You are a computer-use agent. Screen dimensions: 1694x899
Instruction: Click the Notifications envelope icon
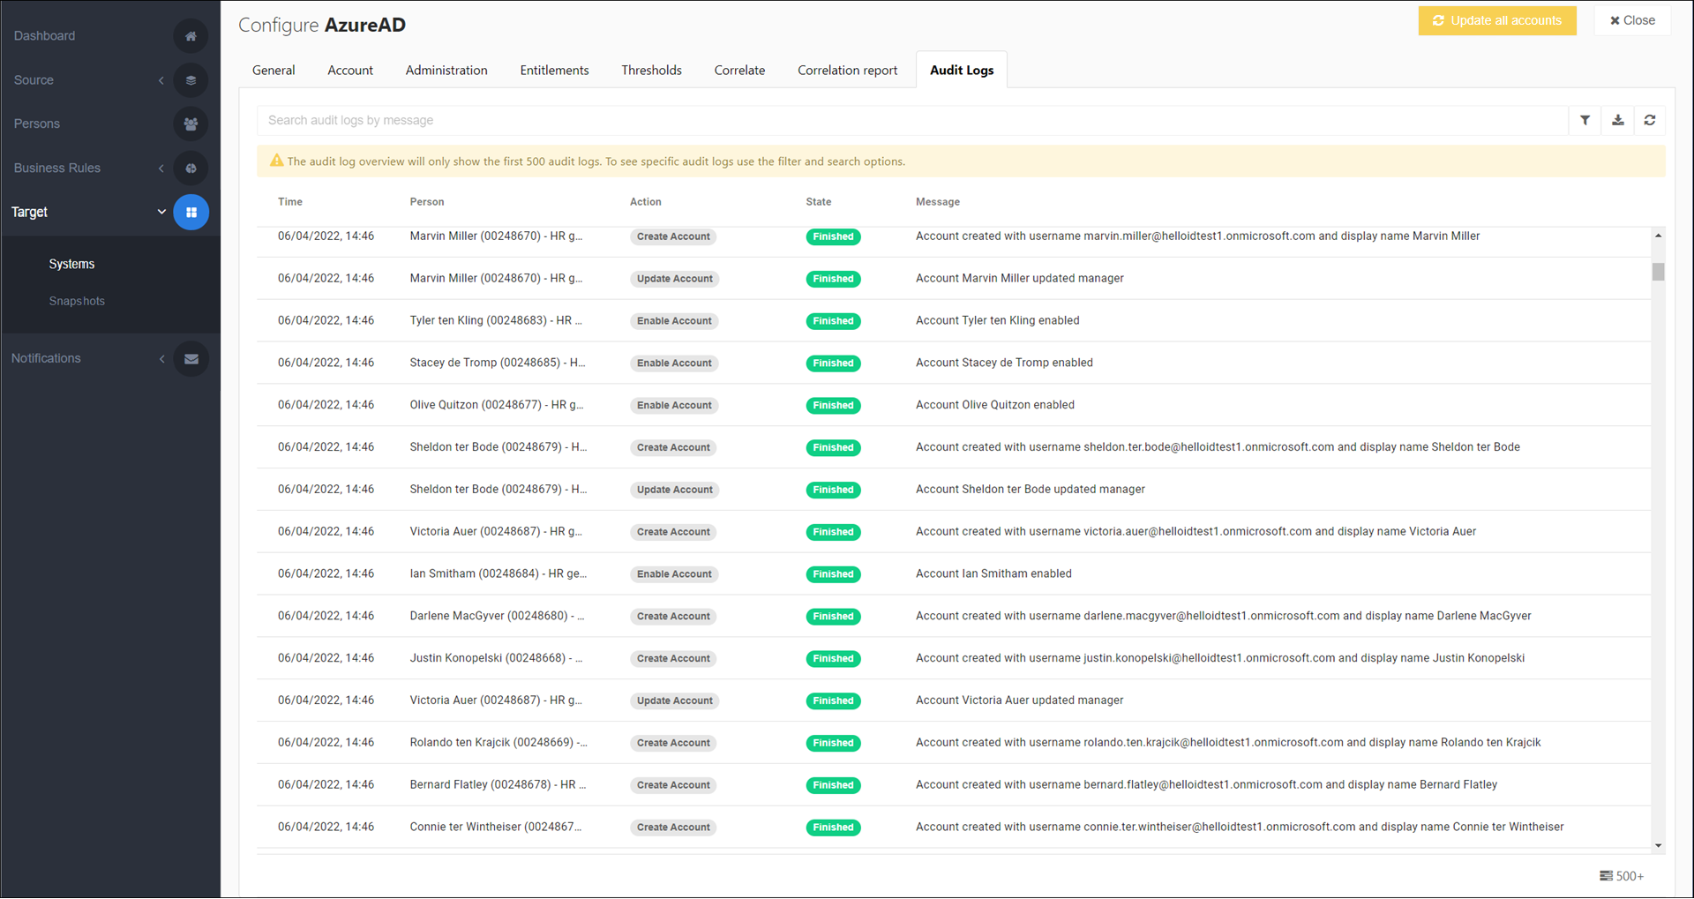pyautogui.click(x=191, y=359)
